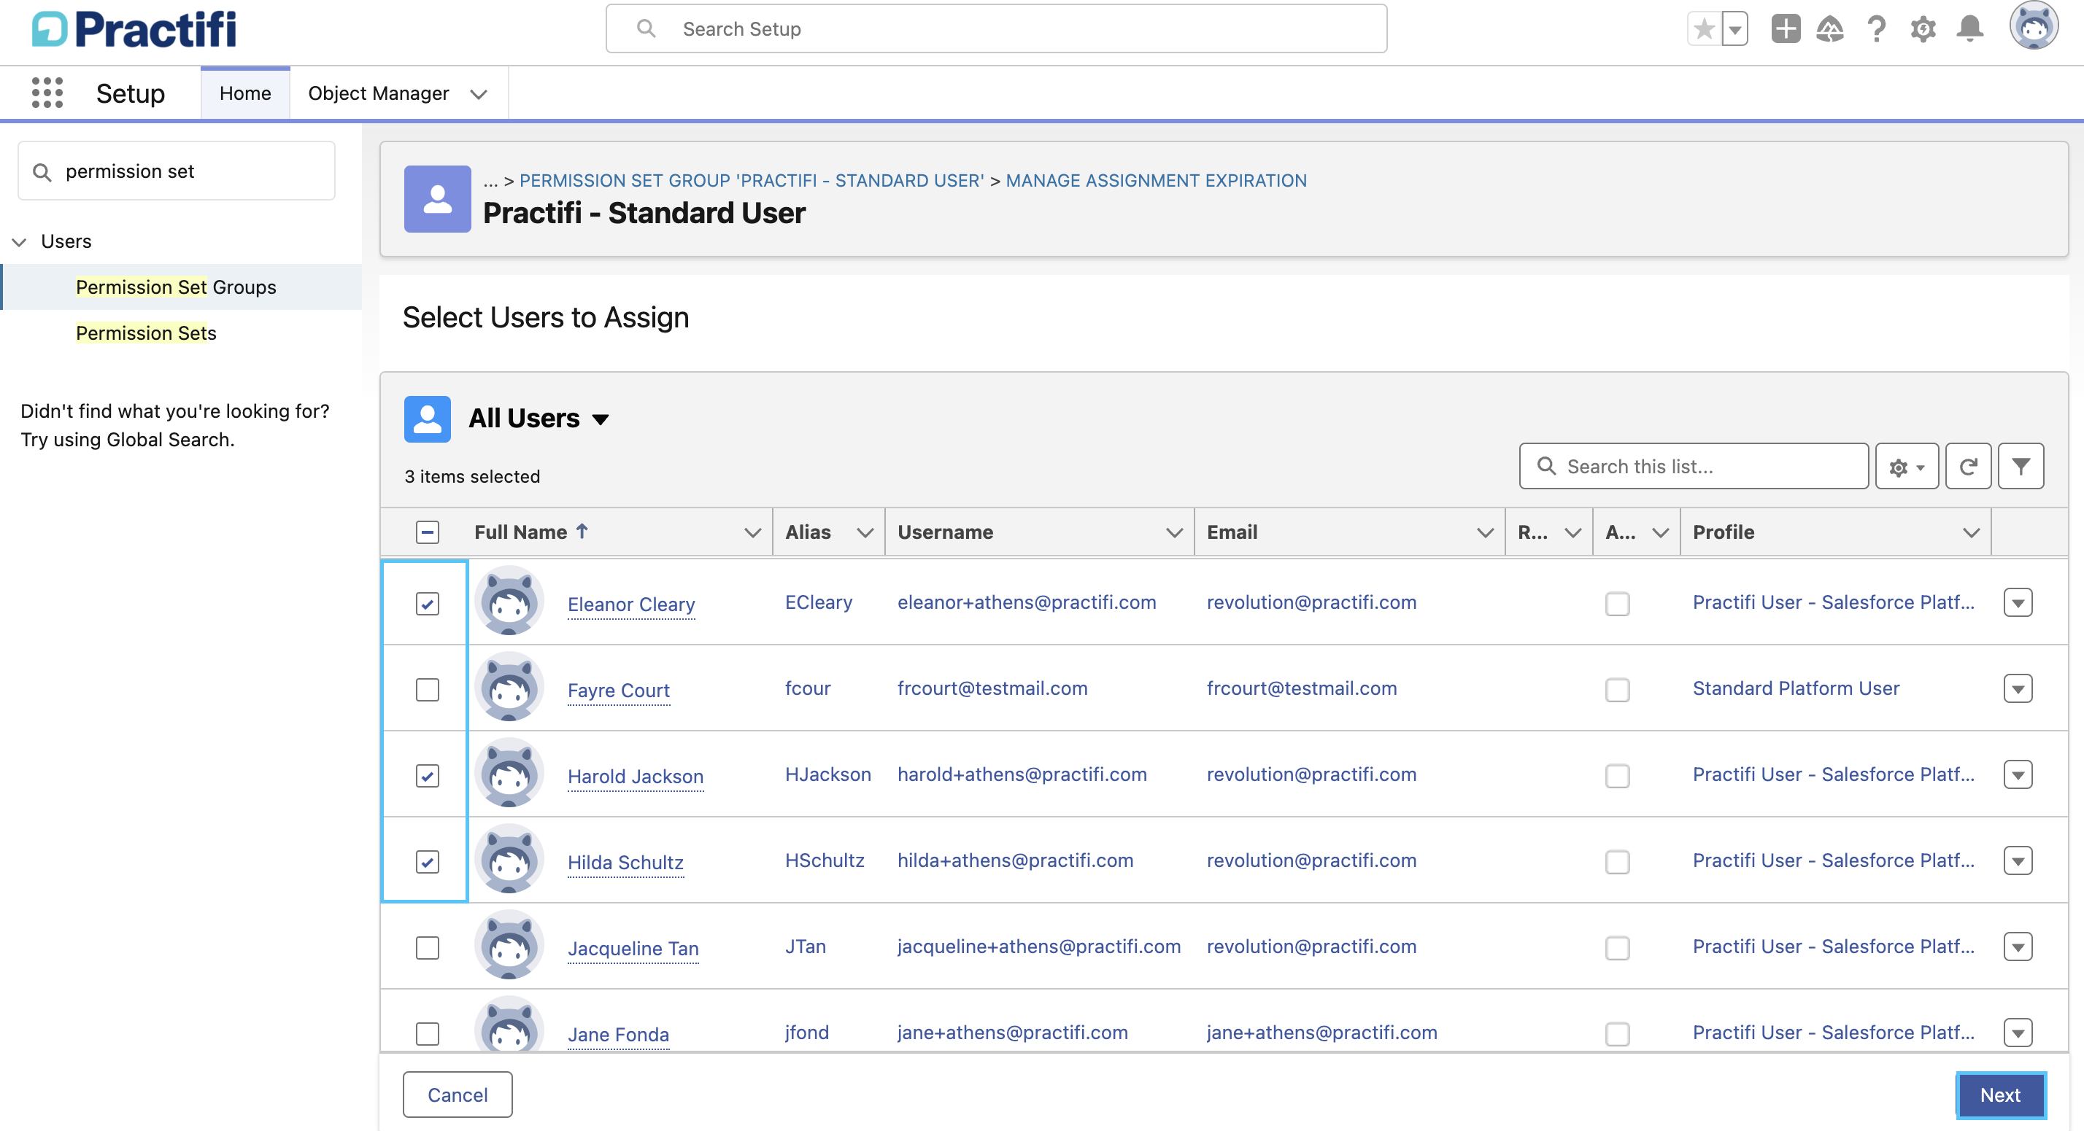
Task: Switch to Object Manager tab
Action: [378, 93]
